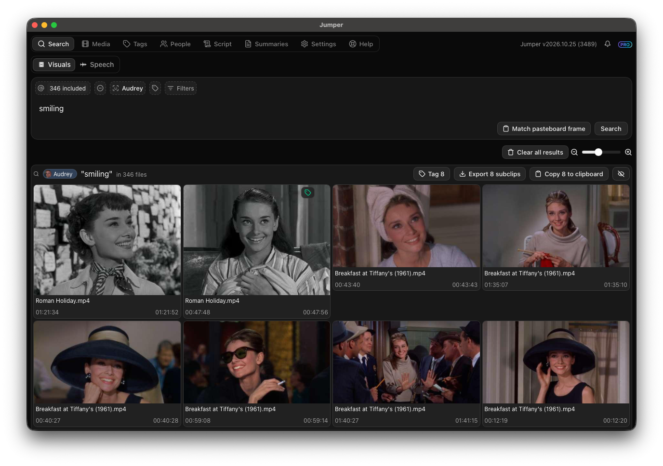The image size is (663, 466).
Task: Select the Breakfast at Tiffany's thumbnail at 00:12:19
Action: click(556, 362)
